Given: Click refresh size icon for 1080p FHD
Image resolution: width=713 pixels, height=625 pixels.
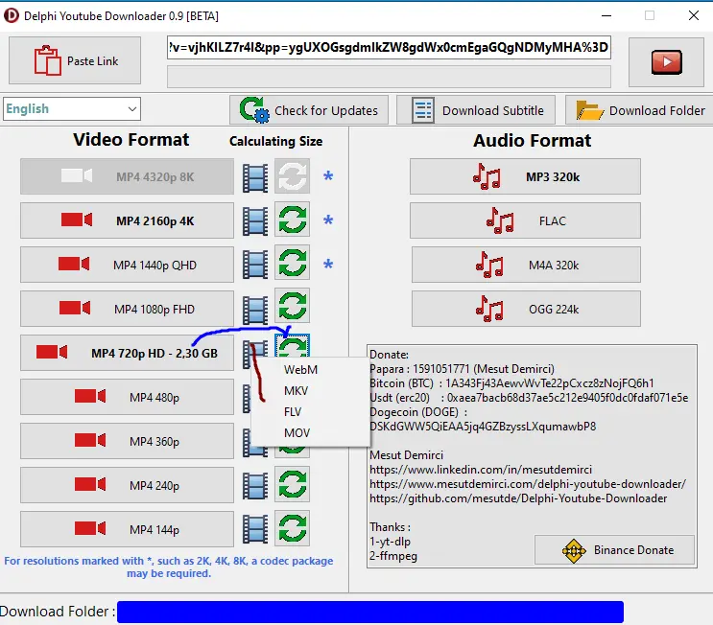Looking at the screenshot, I should coord(293,306).
